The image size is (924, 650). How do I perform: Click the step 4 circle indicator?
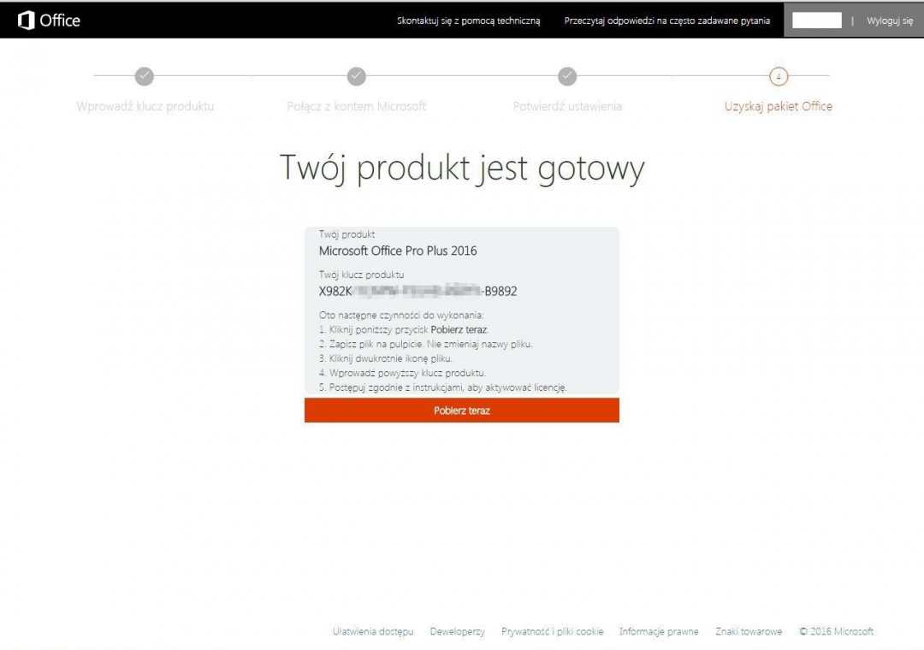coord(778,76)
